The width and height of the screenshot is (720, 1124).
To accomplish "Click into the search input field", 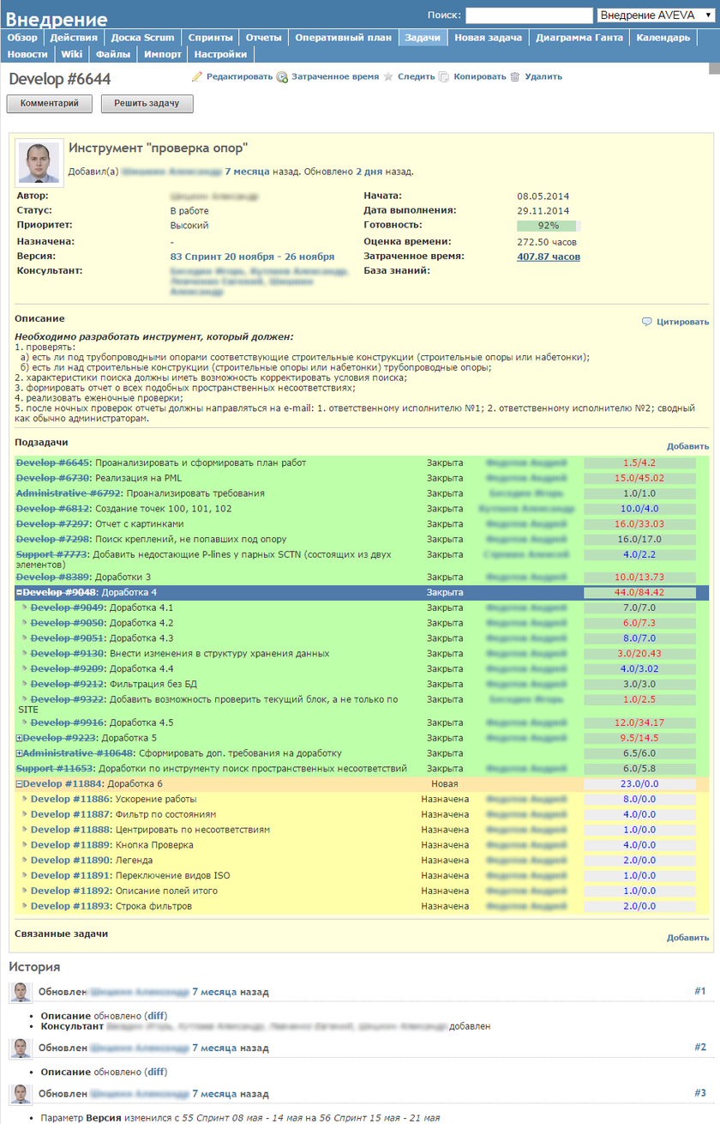I will (x=529, y=15).
